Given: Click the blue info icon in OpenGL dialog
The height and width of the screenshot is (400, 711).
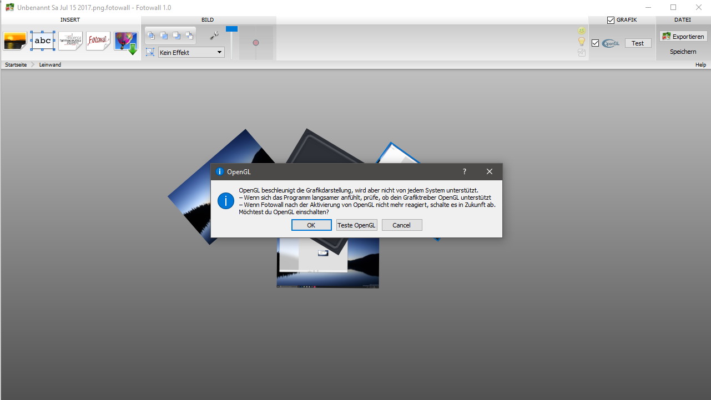Looking at the screenshot, I should click(x=226, y=200).
